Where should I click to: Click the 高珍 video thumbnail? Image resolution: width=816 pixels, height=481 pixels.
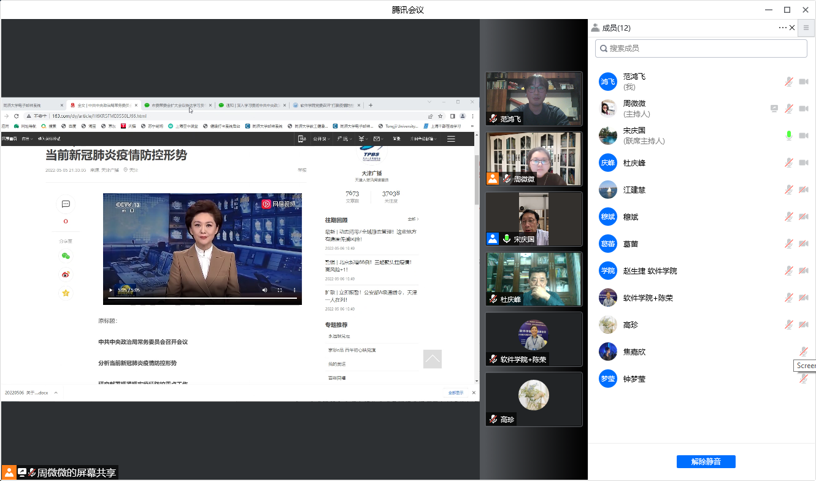tap(534, 399)
